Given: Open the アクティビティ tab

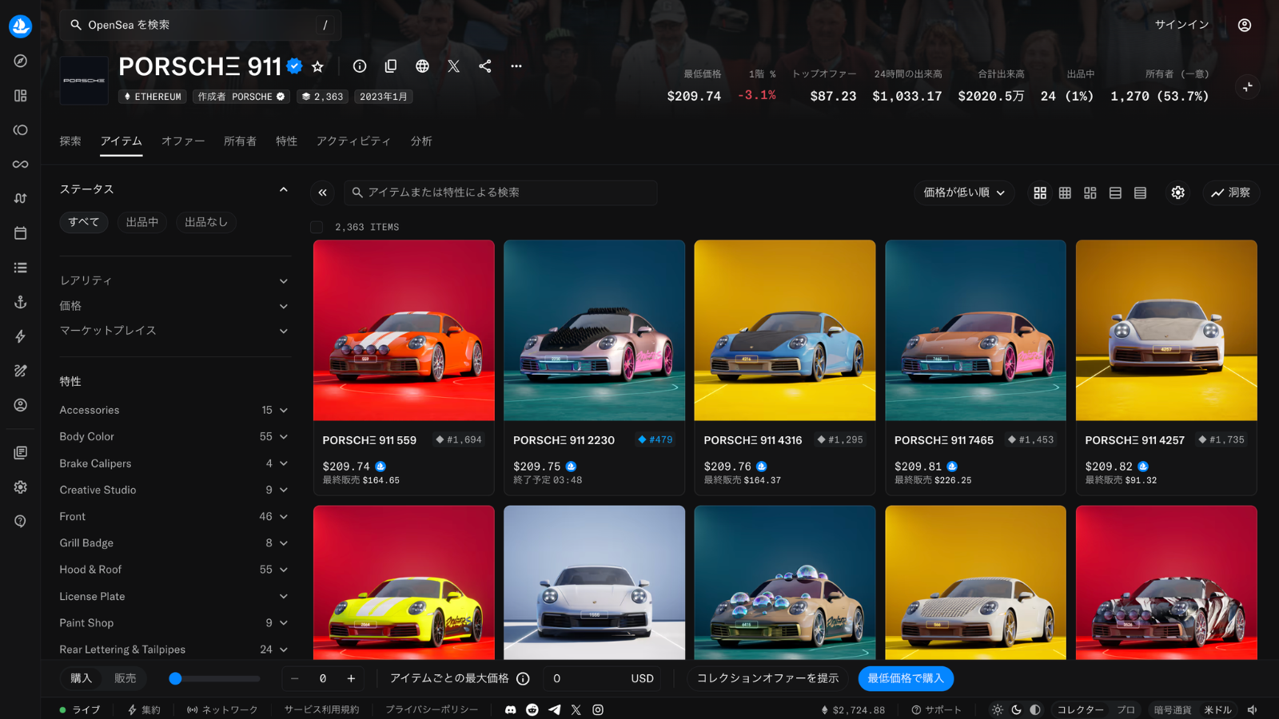Looking at the screenshot, I should 353,141.
